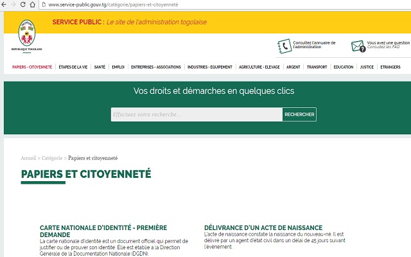This screenshot has width=411, height=257.
Task: Follow the Accueil breadcrumb link
Action: (28, 158)
